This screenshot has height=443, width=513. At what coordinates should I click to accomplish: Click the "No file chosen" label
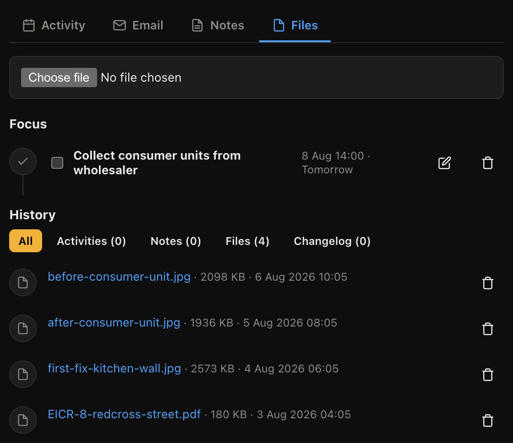coord(141,78)
